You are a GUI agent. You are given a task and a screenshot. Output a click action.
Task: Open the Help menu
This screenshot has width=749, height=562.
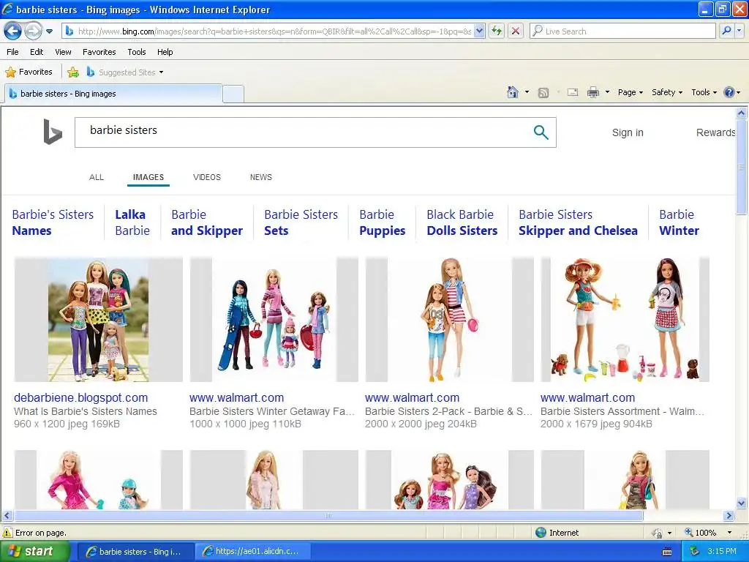[165, 52]
